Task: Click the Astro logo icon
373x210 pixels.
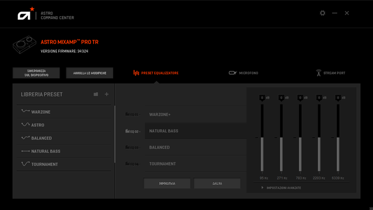Action: coord(26,14)
